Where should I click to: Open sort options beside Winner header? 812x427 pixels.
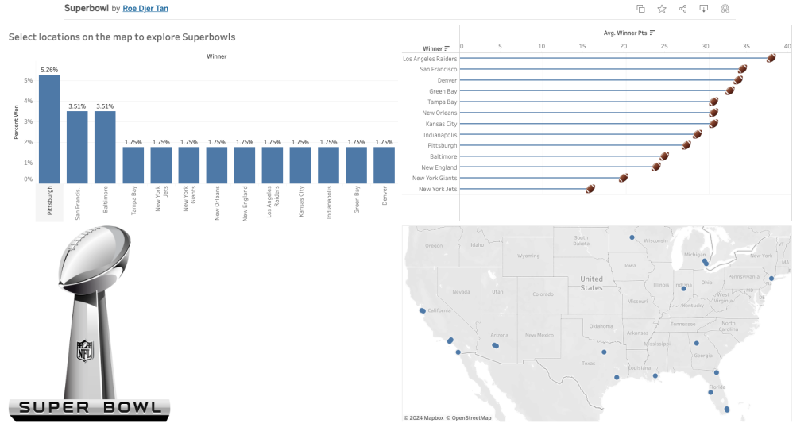point(447,49)
